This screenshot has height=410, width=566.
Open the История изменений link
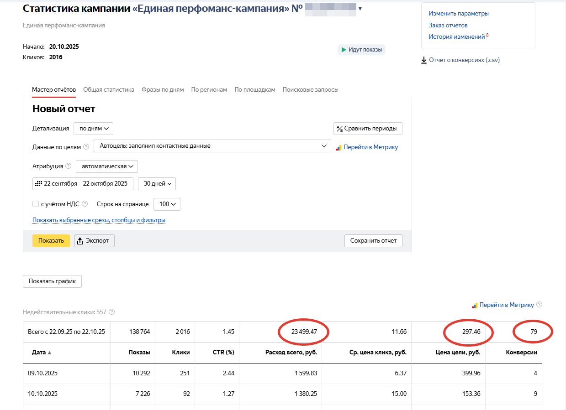456,37
